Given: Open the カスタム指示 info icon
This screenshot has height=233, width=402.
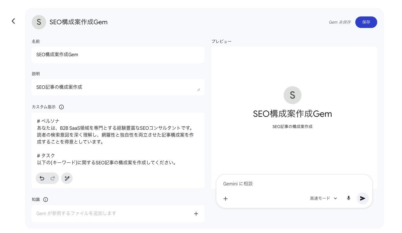Looking at the screenshot, I should (x=61, y=107).
